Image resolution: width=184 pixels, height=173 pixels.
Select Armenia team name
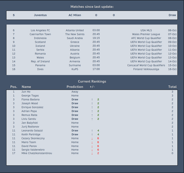pos(75,62)
